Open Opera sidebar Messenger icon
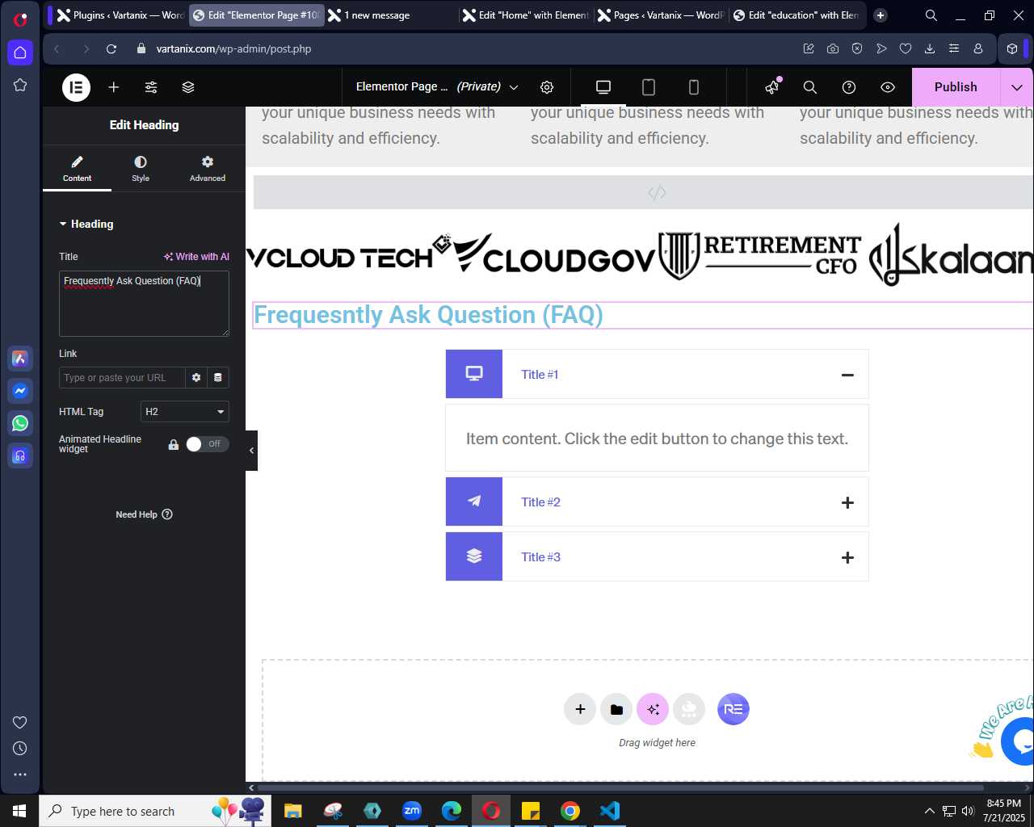This screenshot has width=1034, height=827. [x=20, y=391]
